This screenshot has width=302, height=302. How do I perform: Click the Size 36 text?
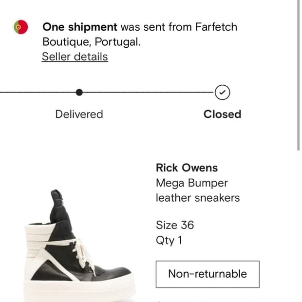pos(175,225)
